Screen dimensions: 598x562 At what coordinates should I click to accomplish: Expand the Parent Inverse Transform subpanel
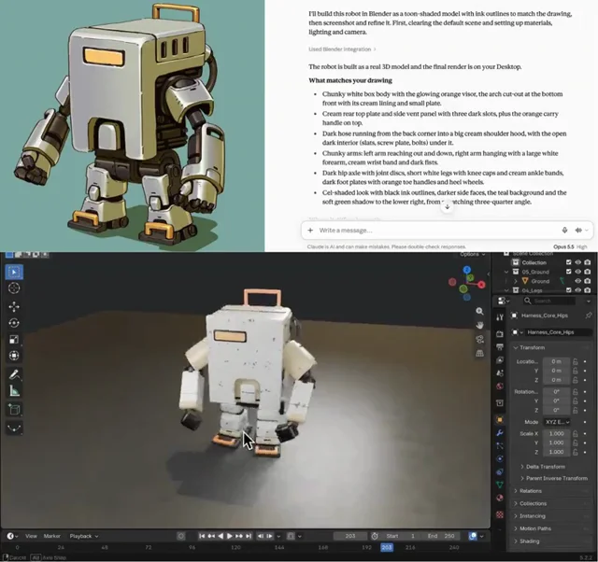pos(554,478)
